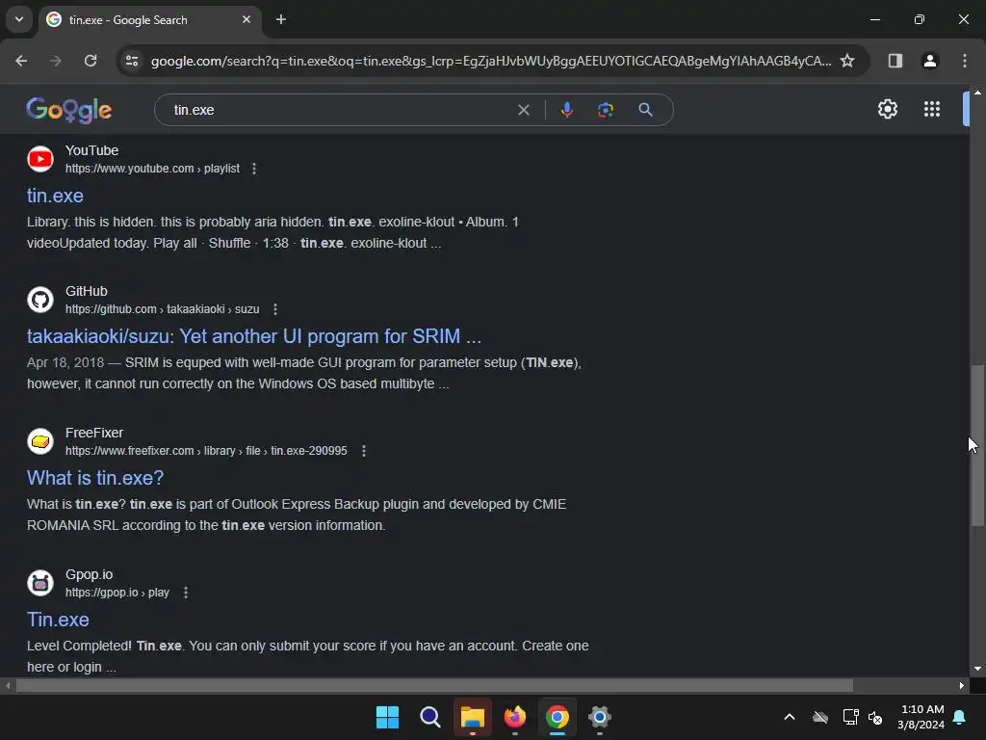The height and width of the screenshot is (740, 986).
Task: Click the freefixer.com library file breadcrumb
Action: tap(206, 451)
